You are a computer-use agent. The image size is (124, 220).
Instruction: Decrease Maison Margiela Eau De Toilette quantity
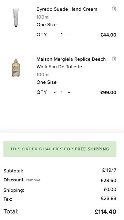pos(55,92)
